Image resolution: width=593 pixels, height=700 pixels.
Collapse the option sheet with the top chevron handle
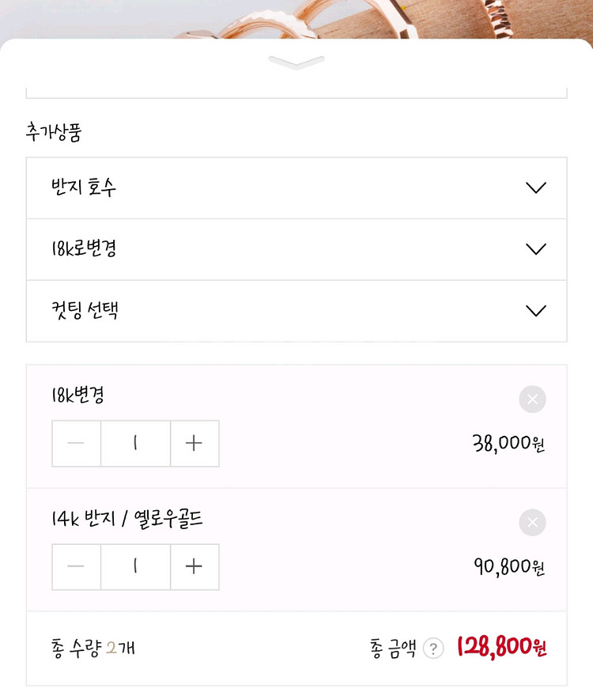point(296,62)
